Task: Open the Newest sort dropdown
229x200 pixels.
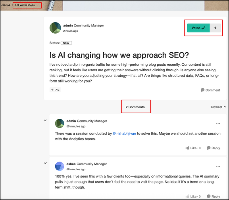Action: click(x=219, y=107)
